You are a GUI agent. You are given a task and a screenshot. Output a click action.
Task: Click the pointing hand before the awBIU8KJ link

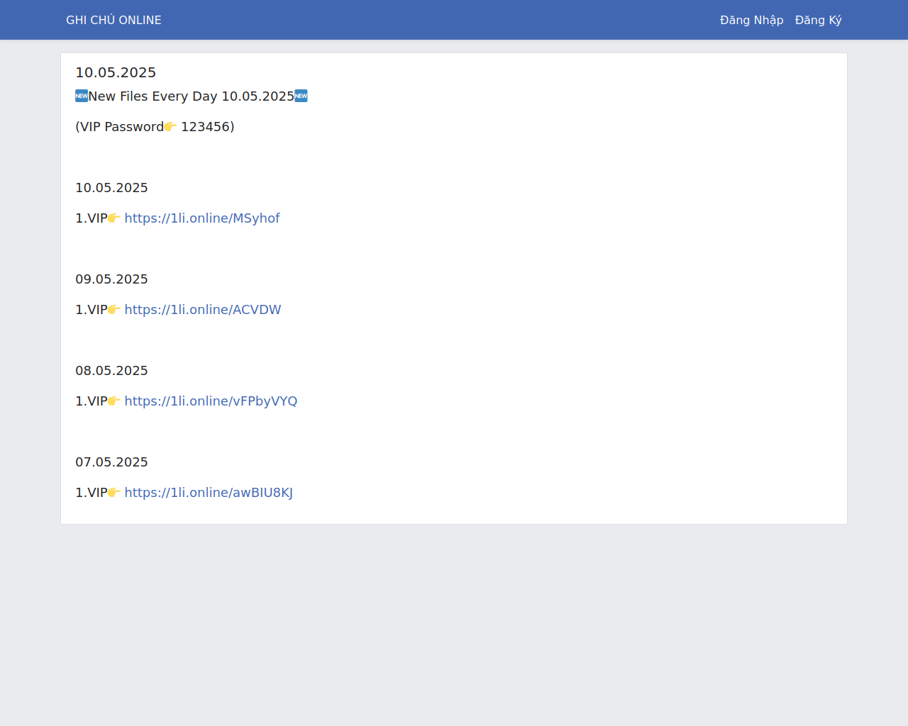pos(114,493)
